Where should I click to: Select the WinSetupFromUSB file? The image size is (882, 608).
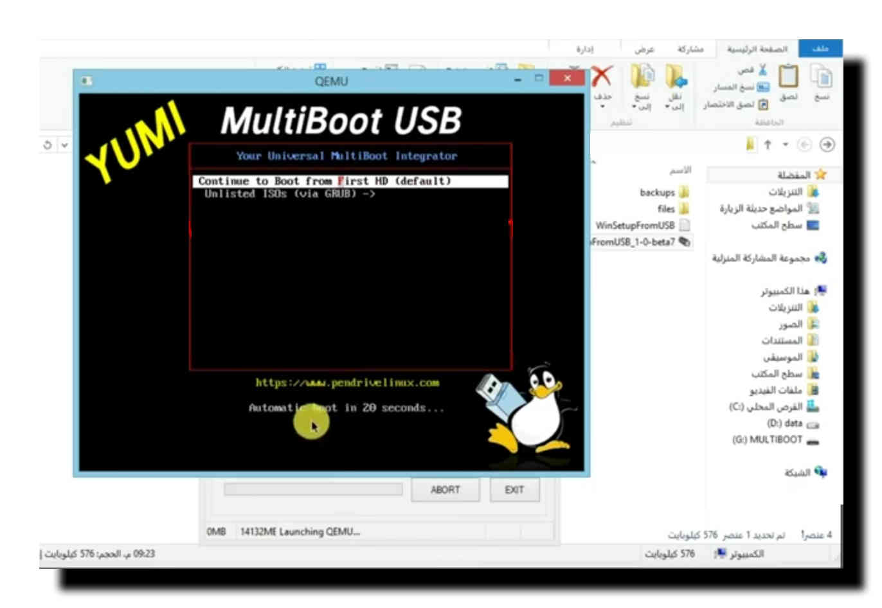click(643, 226)
